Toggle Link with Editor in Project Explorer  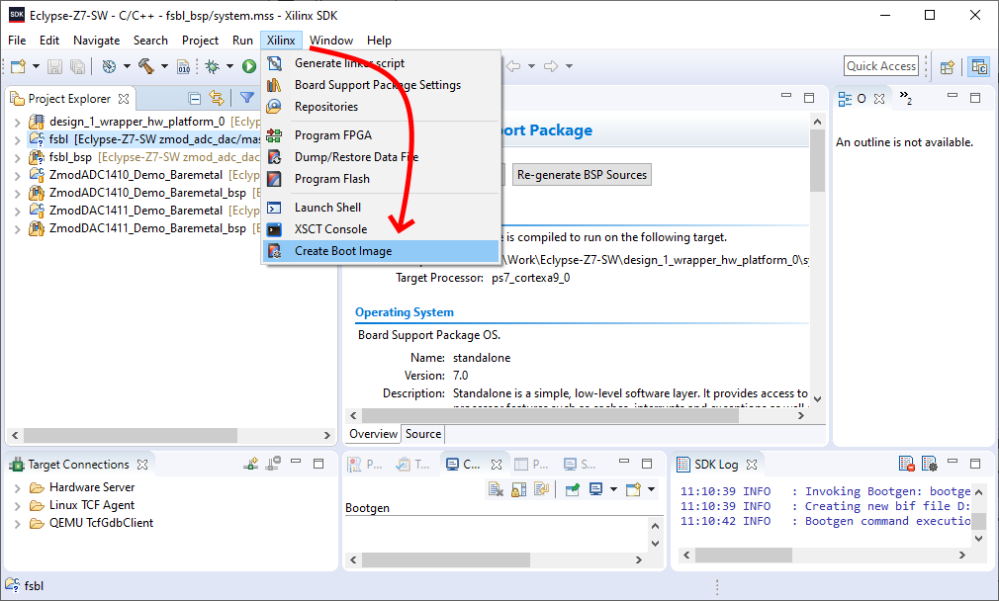[x=217, y=98]
